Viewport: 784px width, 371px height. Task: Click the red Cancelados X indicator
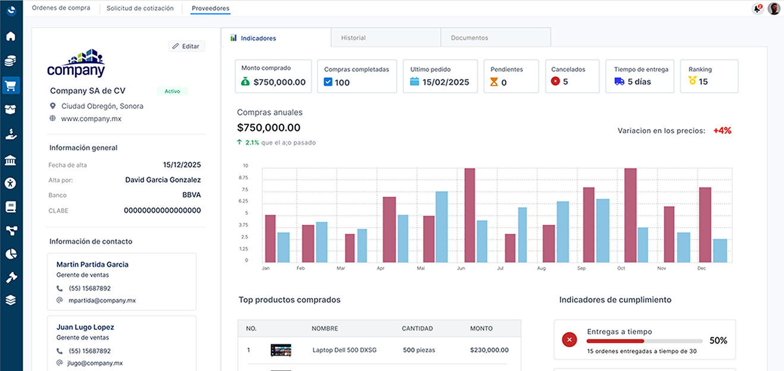[556, 81]
